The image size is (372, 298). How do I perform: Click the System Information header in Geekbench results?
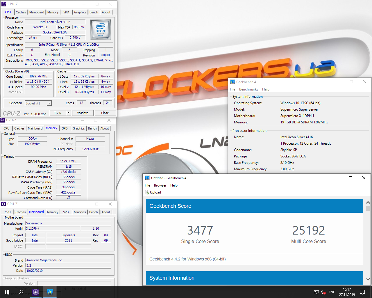(x=254, y=278)
